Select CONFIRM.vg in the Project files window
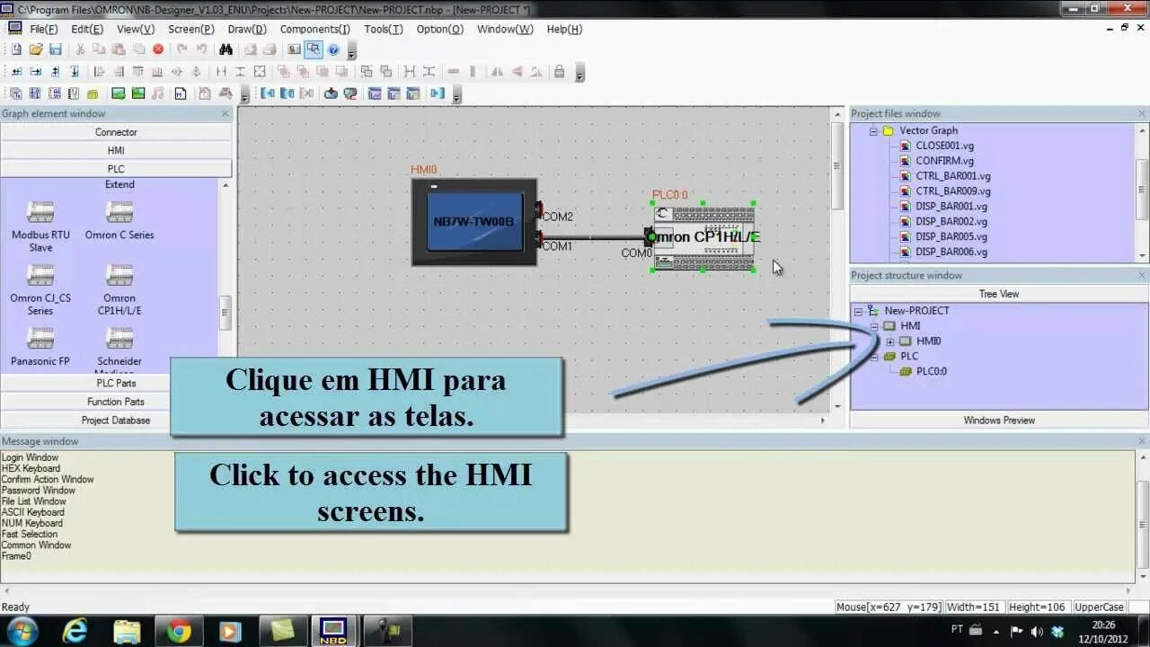Image resolution: width=1150 pixels, height=647 pixels. pos(944,161)
